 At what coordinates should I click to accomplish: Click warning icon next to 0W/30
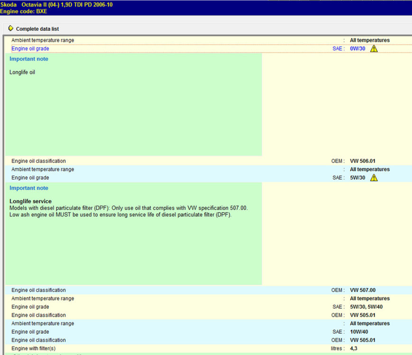click(374, 49)
